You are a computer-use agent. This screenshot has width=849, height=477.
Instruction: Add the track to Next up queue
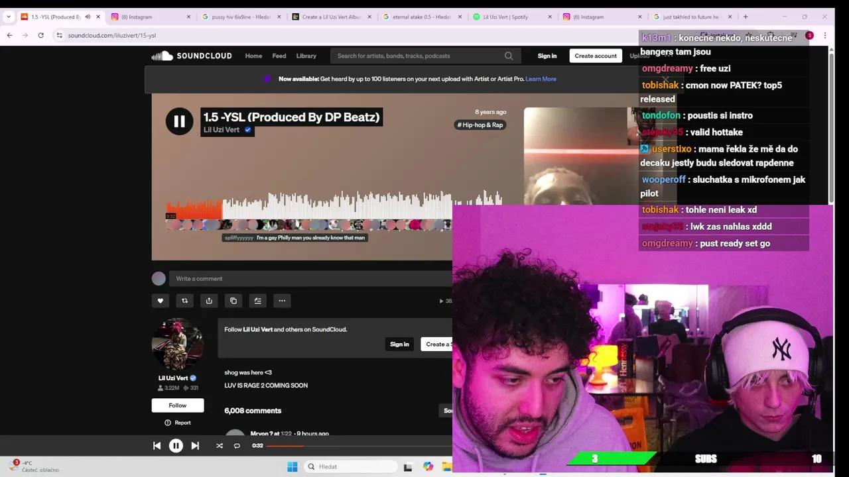(x=257, y=301)
